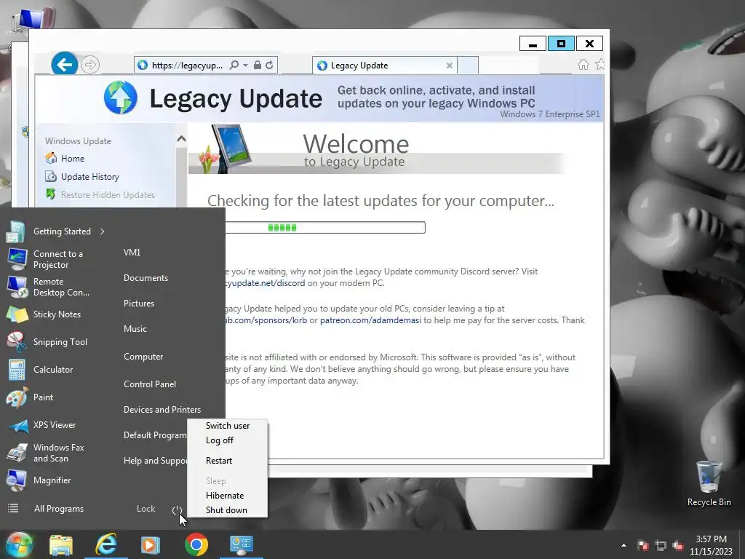745x559 pixels.
Task: Open Music from Start menu
Action: [135, 329]
